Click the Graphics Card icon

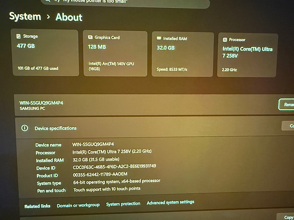90,37
